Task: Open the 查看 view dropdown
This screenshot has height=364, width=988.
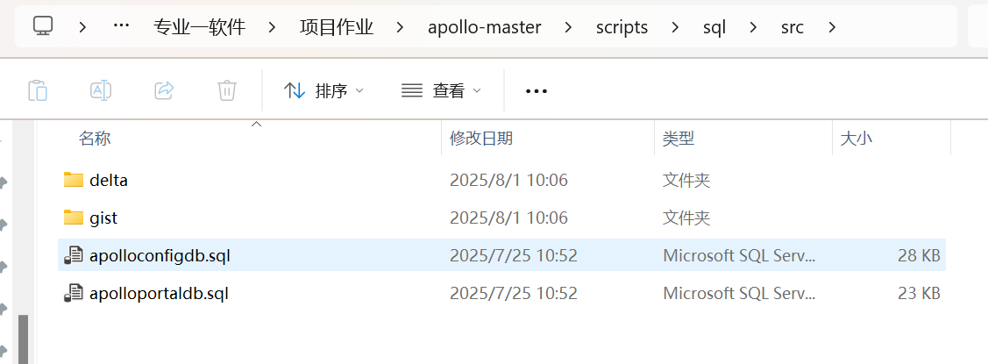Action: coord(441,90)
